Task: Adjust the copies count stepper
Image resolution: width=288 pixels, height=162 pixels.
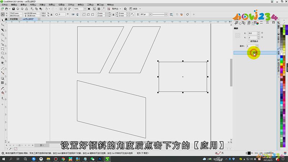Action: [257, 46]
